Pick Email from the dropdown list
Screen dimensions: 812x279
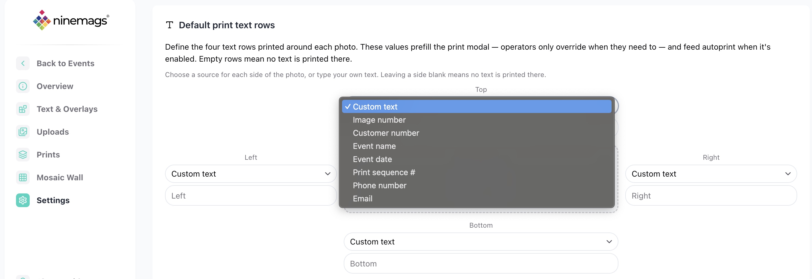coord(477,199)
